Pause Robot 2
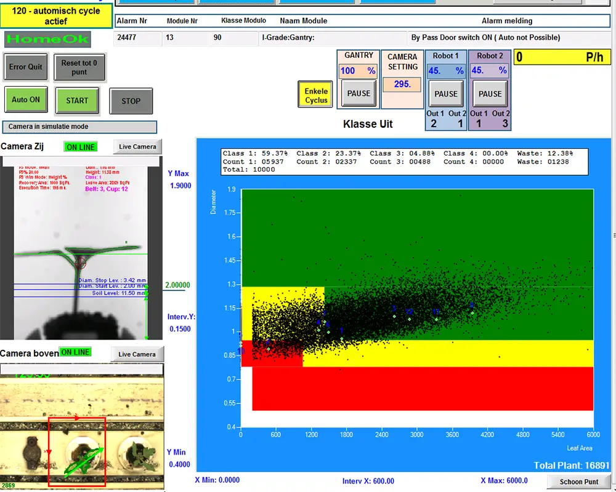Image resolution: width=616 pixels, height=492 pixels. 490,94
